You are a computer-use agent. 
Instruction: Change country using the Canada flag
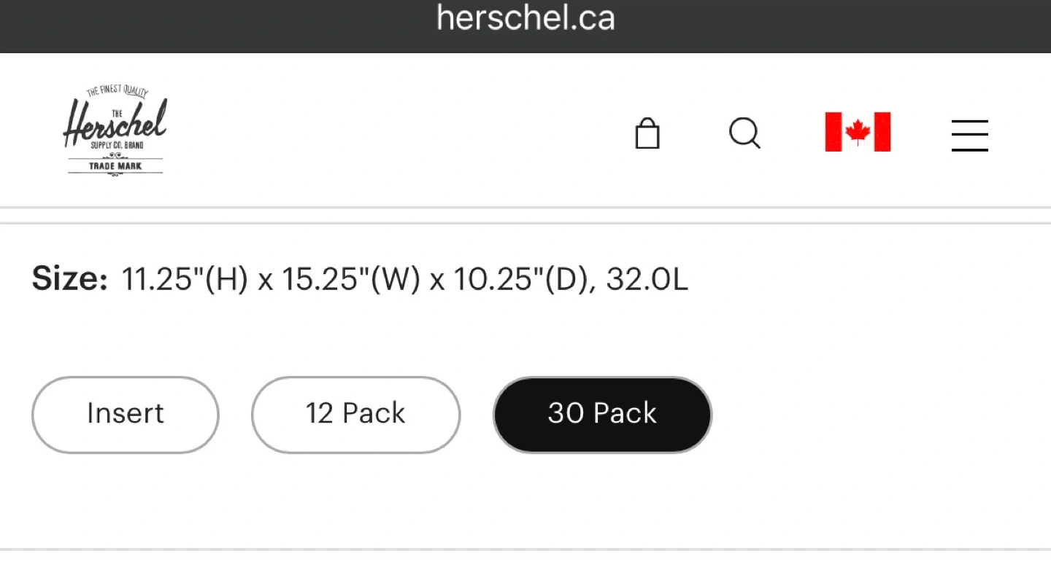pos(858,132)
